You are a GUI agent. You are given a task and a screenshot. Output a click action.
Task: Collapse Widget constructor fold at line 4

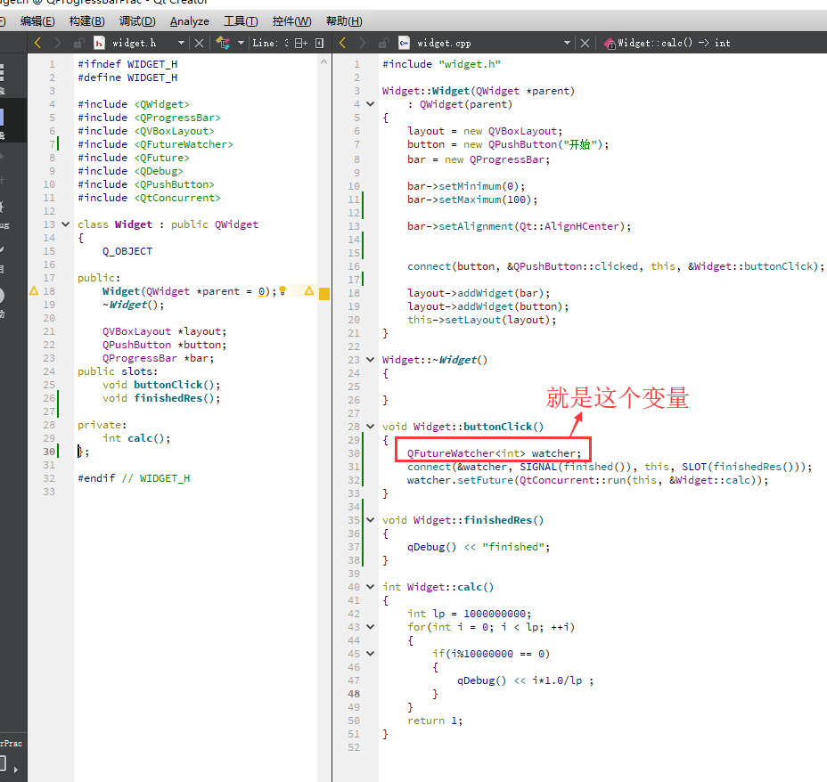(370, 104)
